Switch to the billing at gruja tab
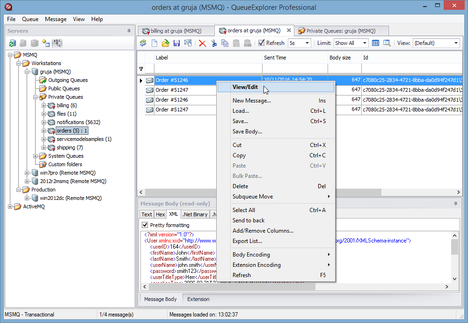 176,30
